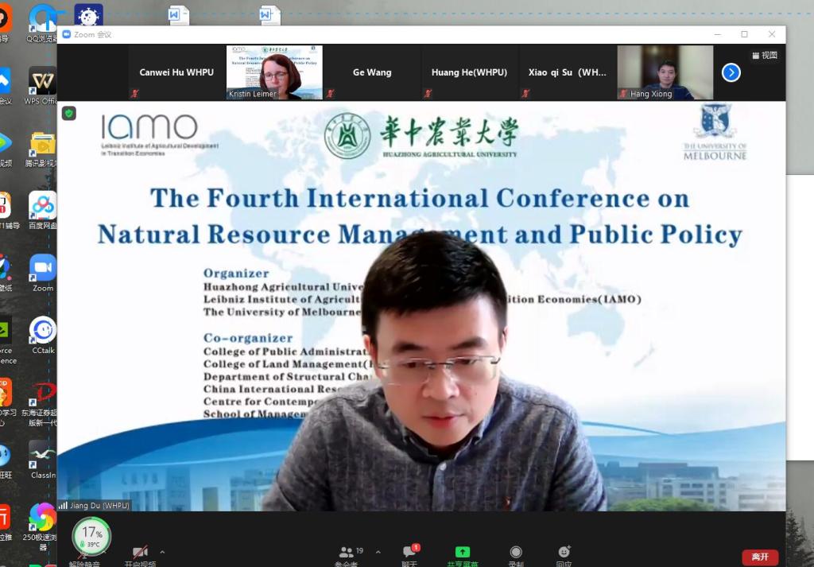The image size is (814, 567).
Task: Open the 视图 view layout menu
Action: (764, 56)
